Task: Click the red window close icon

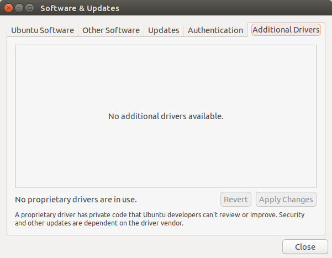Action: [8, 8]
